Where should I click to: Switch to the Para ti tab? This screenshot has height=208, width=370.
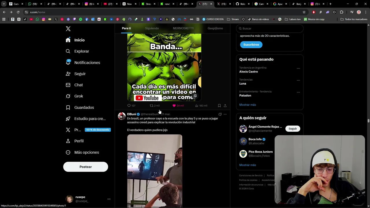pos(126,28)
